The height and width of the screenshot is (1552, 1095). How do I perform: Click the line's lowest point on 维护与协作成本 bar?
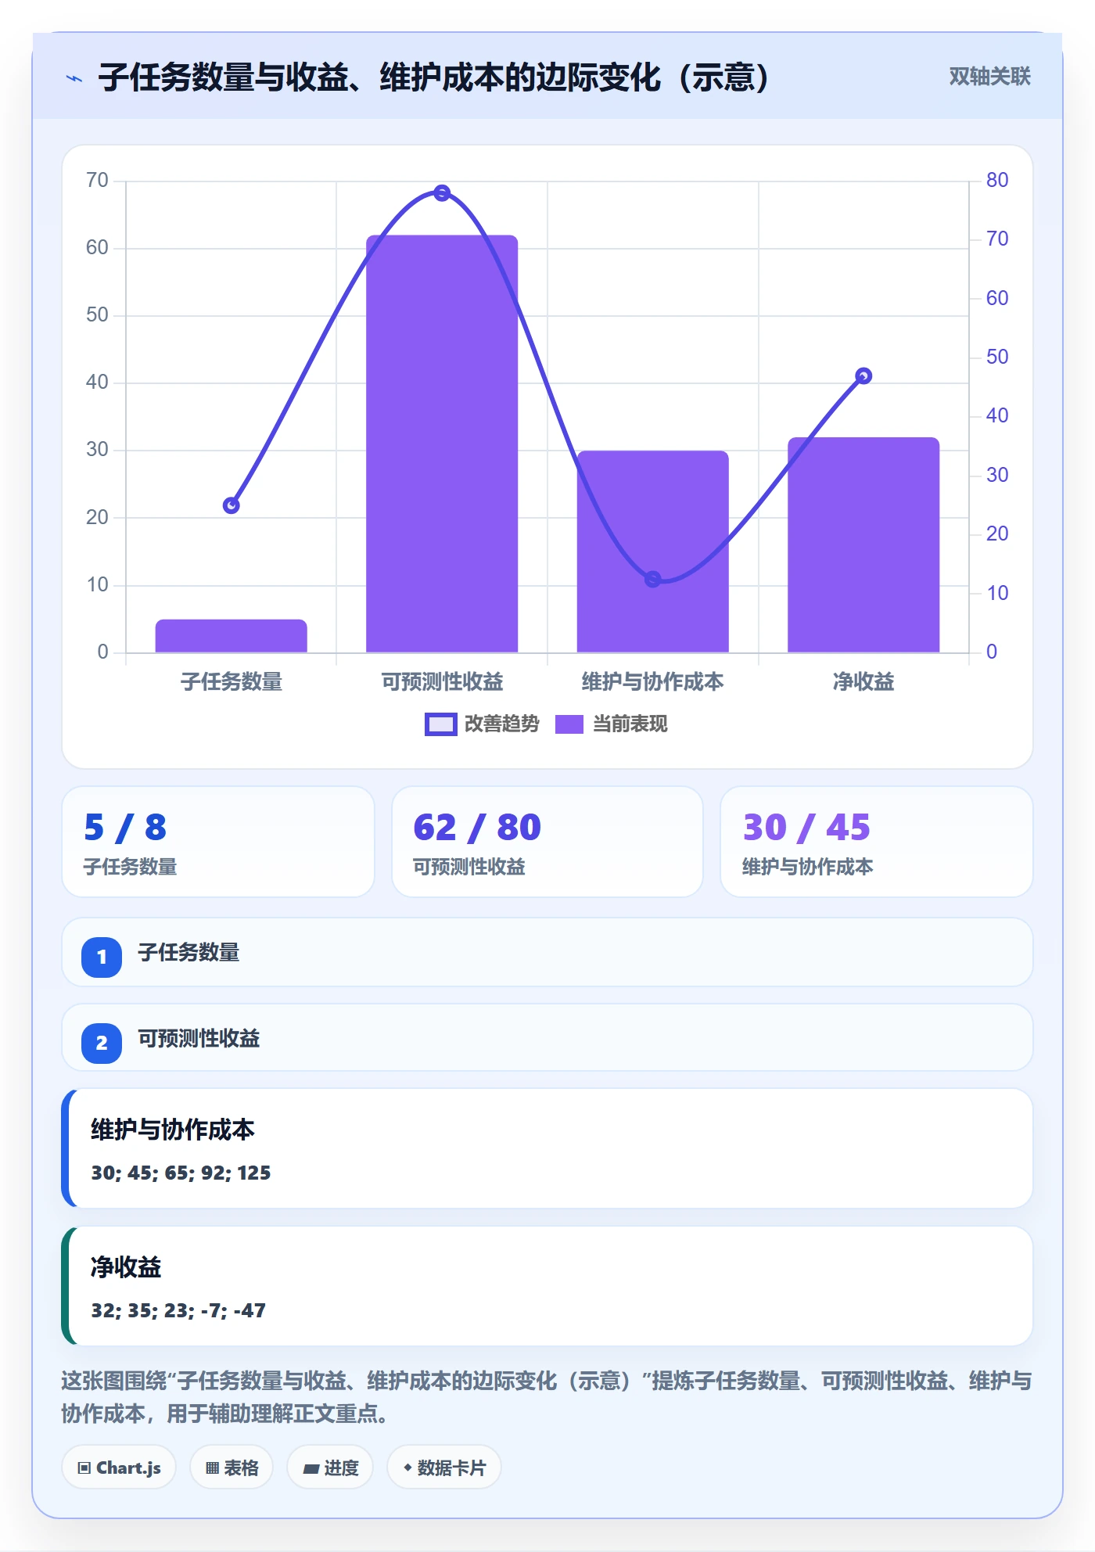click(x=652, y=579)
